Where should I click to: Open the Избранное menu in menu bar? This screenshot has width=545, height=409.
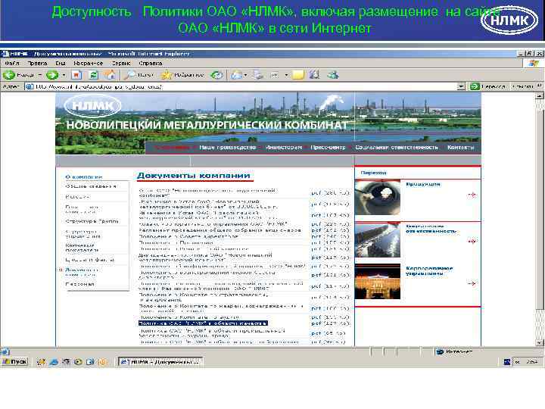click(x=88, y=64)
